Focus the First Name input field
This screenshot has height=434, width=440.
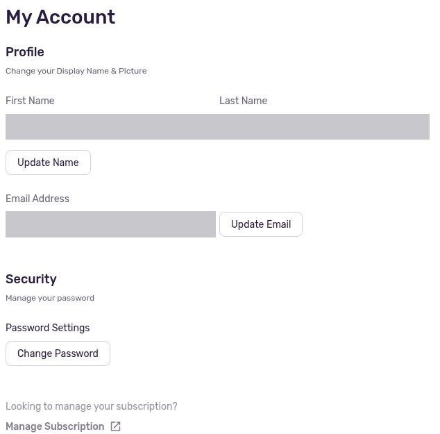[110, 126]
